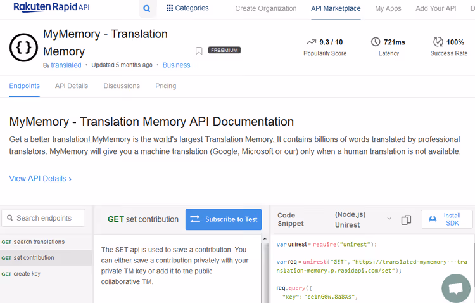Open the chat support bubble
This screenshot has height=303, width=475.
point(456,288)
